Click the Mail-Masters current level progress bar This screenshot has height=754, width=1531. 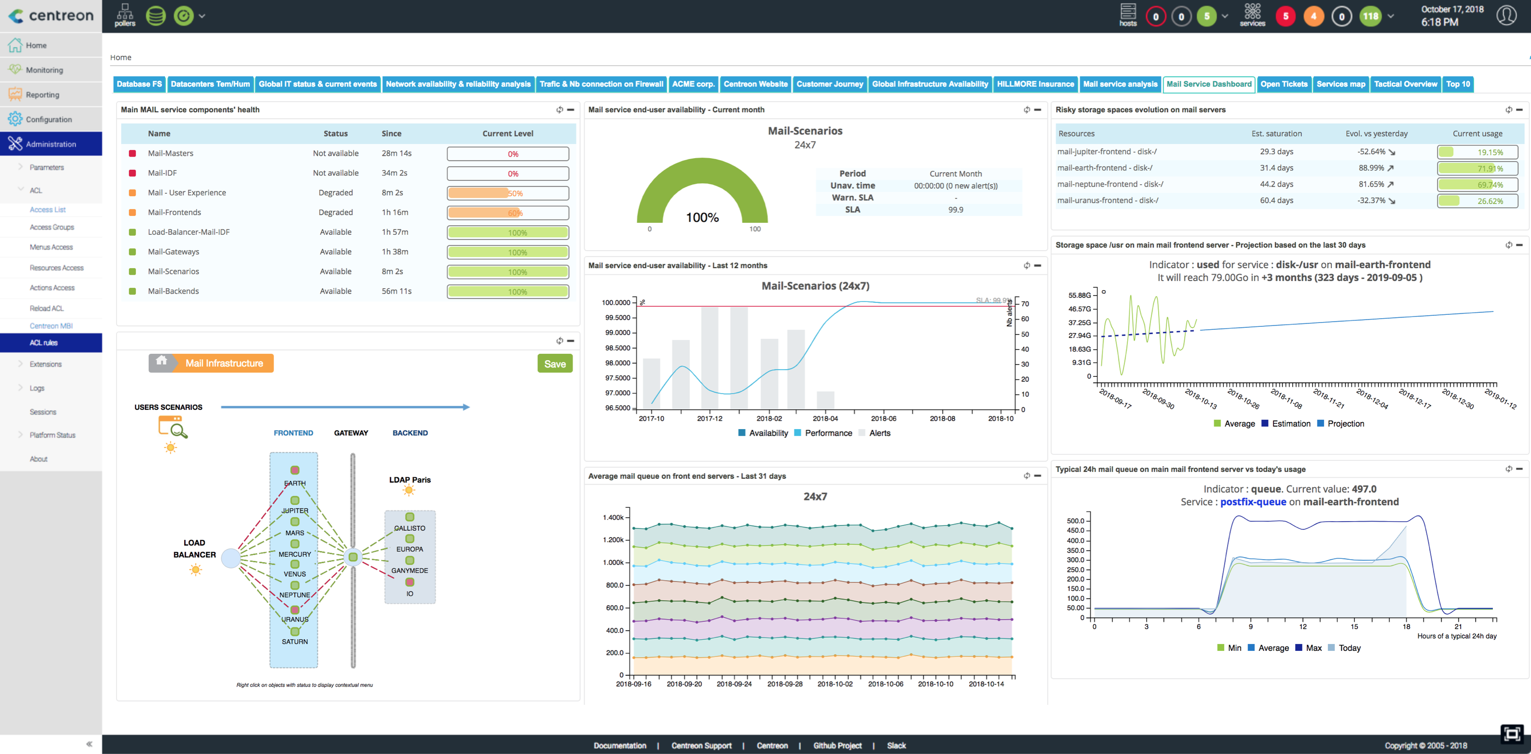coord(507,153)
